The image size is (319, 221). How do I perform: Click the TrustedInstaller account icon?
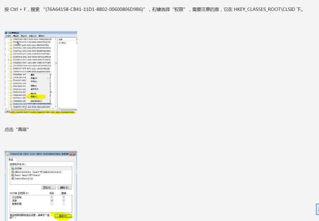pos(13,179)
